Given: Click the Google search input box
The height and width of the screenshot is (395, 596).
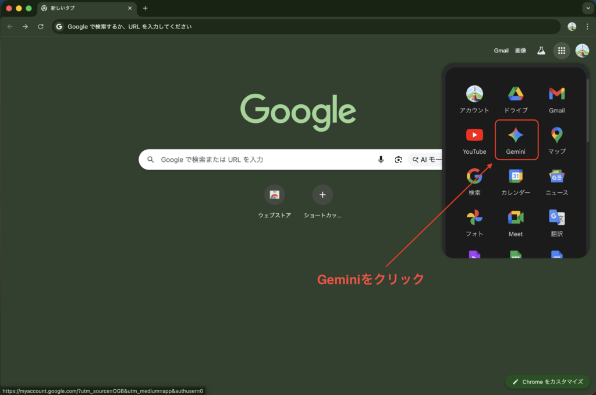Looking at the screenshot, I should pos(262,160).
